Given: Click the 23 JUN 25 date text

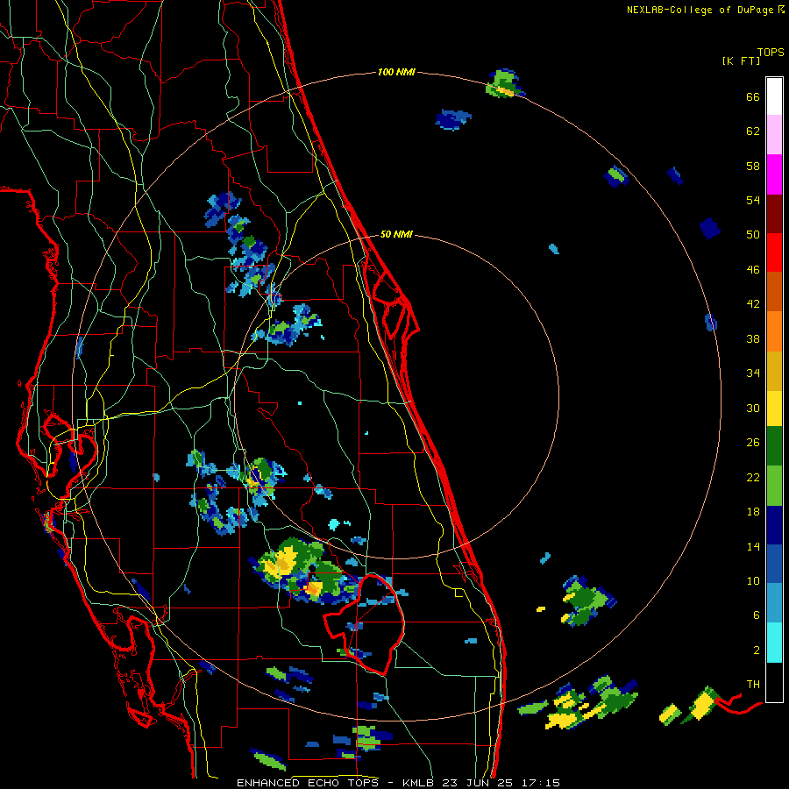Looking at the screenshot, I should pos(479,783).
